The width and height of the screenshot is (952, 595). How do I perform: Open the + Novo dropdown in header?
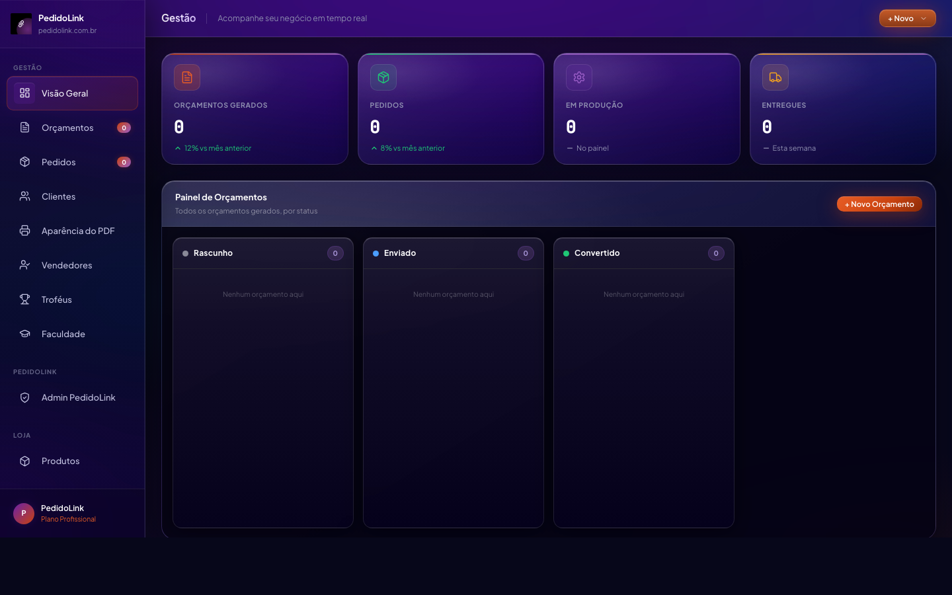pyautogui.click(x=907, y=19)
